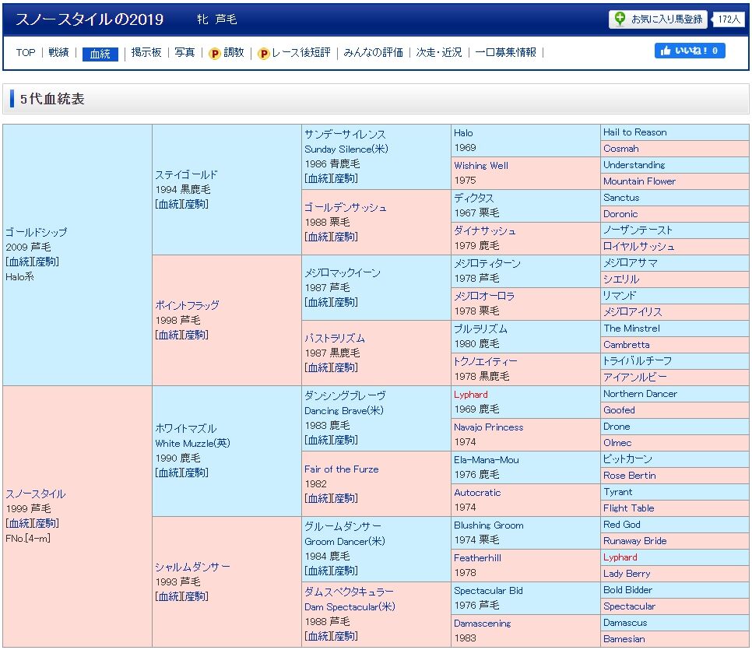The height and width of the screenshot is (650, 752).
Task: Click the green plus favorite-registration icon
Action: coord(620,19)
